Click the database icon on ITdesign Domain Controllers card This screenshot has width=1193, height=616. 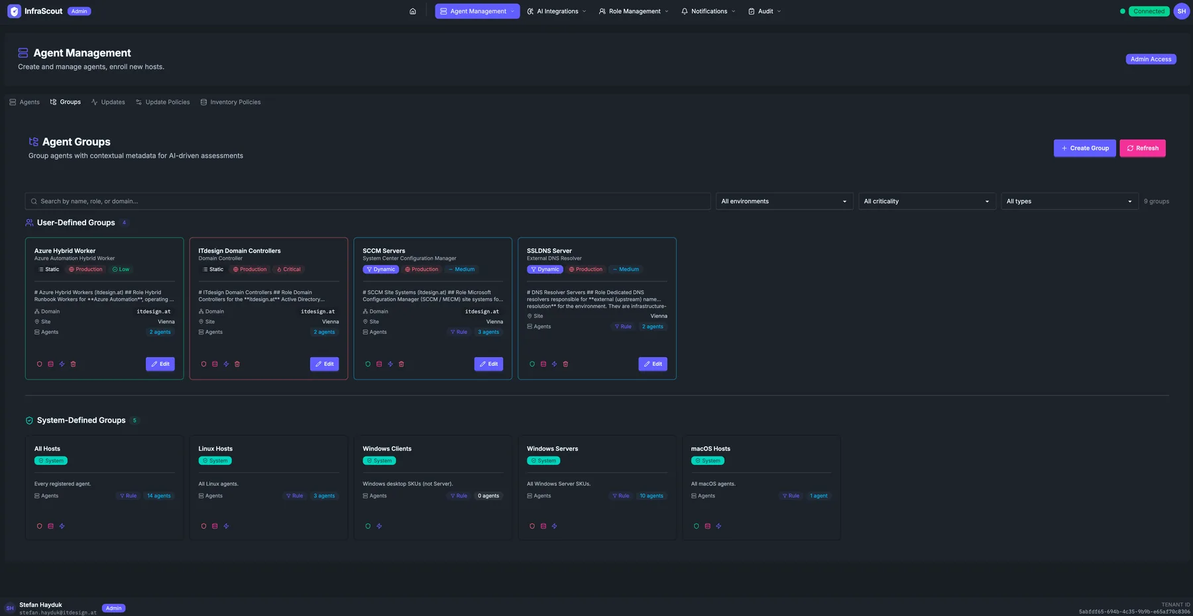click(x=215, y=364)
